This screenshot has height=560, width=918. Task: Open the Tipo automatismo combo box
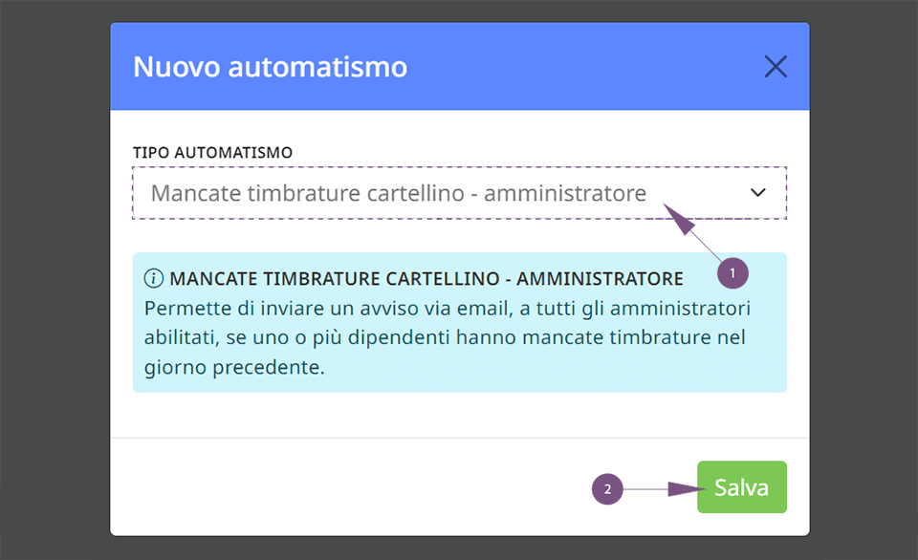(x=460, y=193)
